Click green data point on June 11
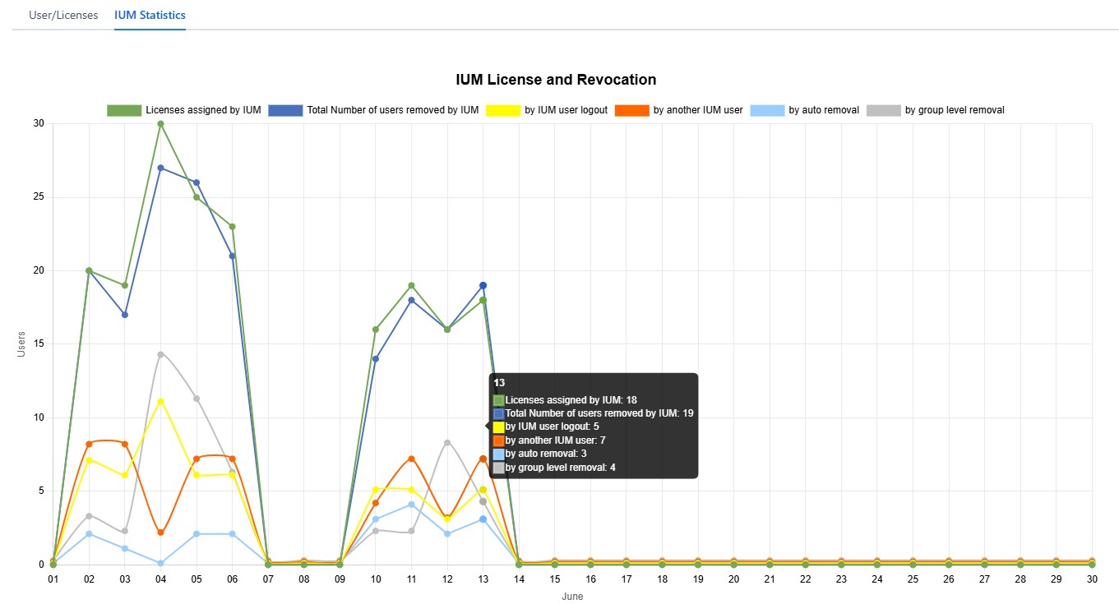The image size is (1119, 604). coord(411,286)
